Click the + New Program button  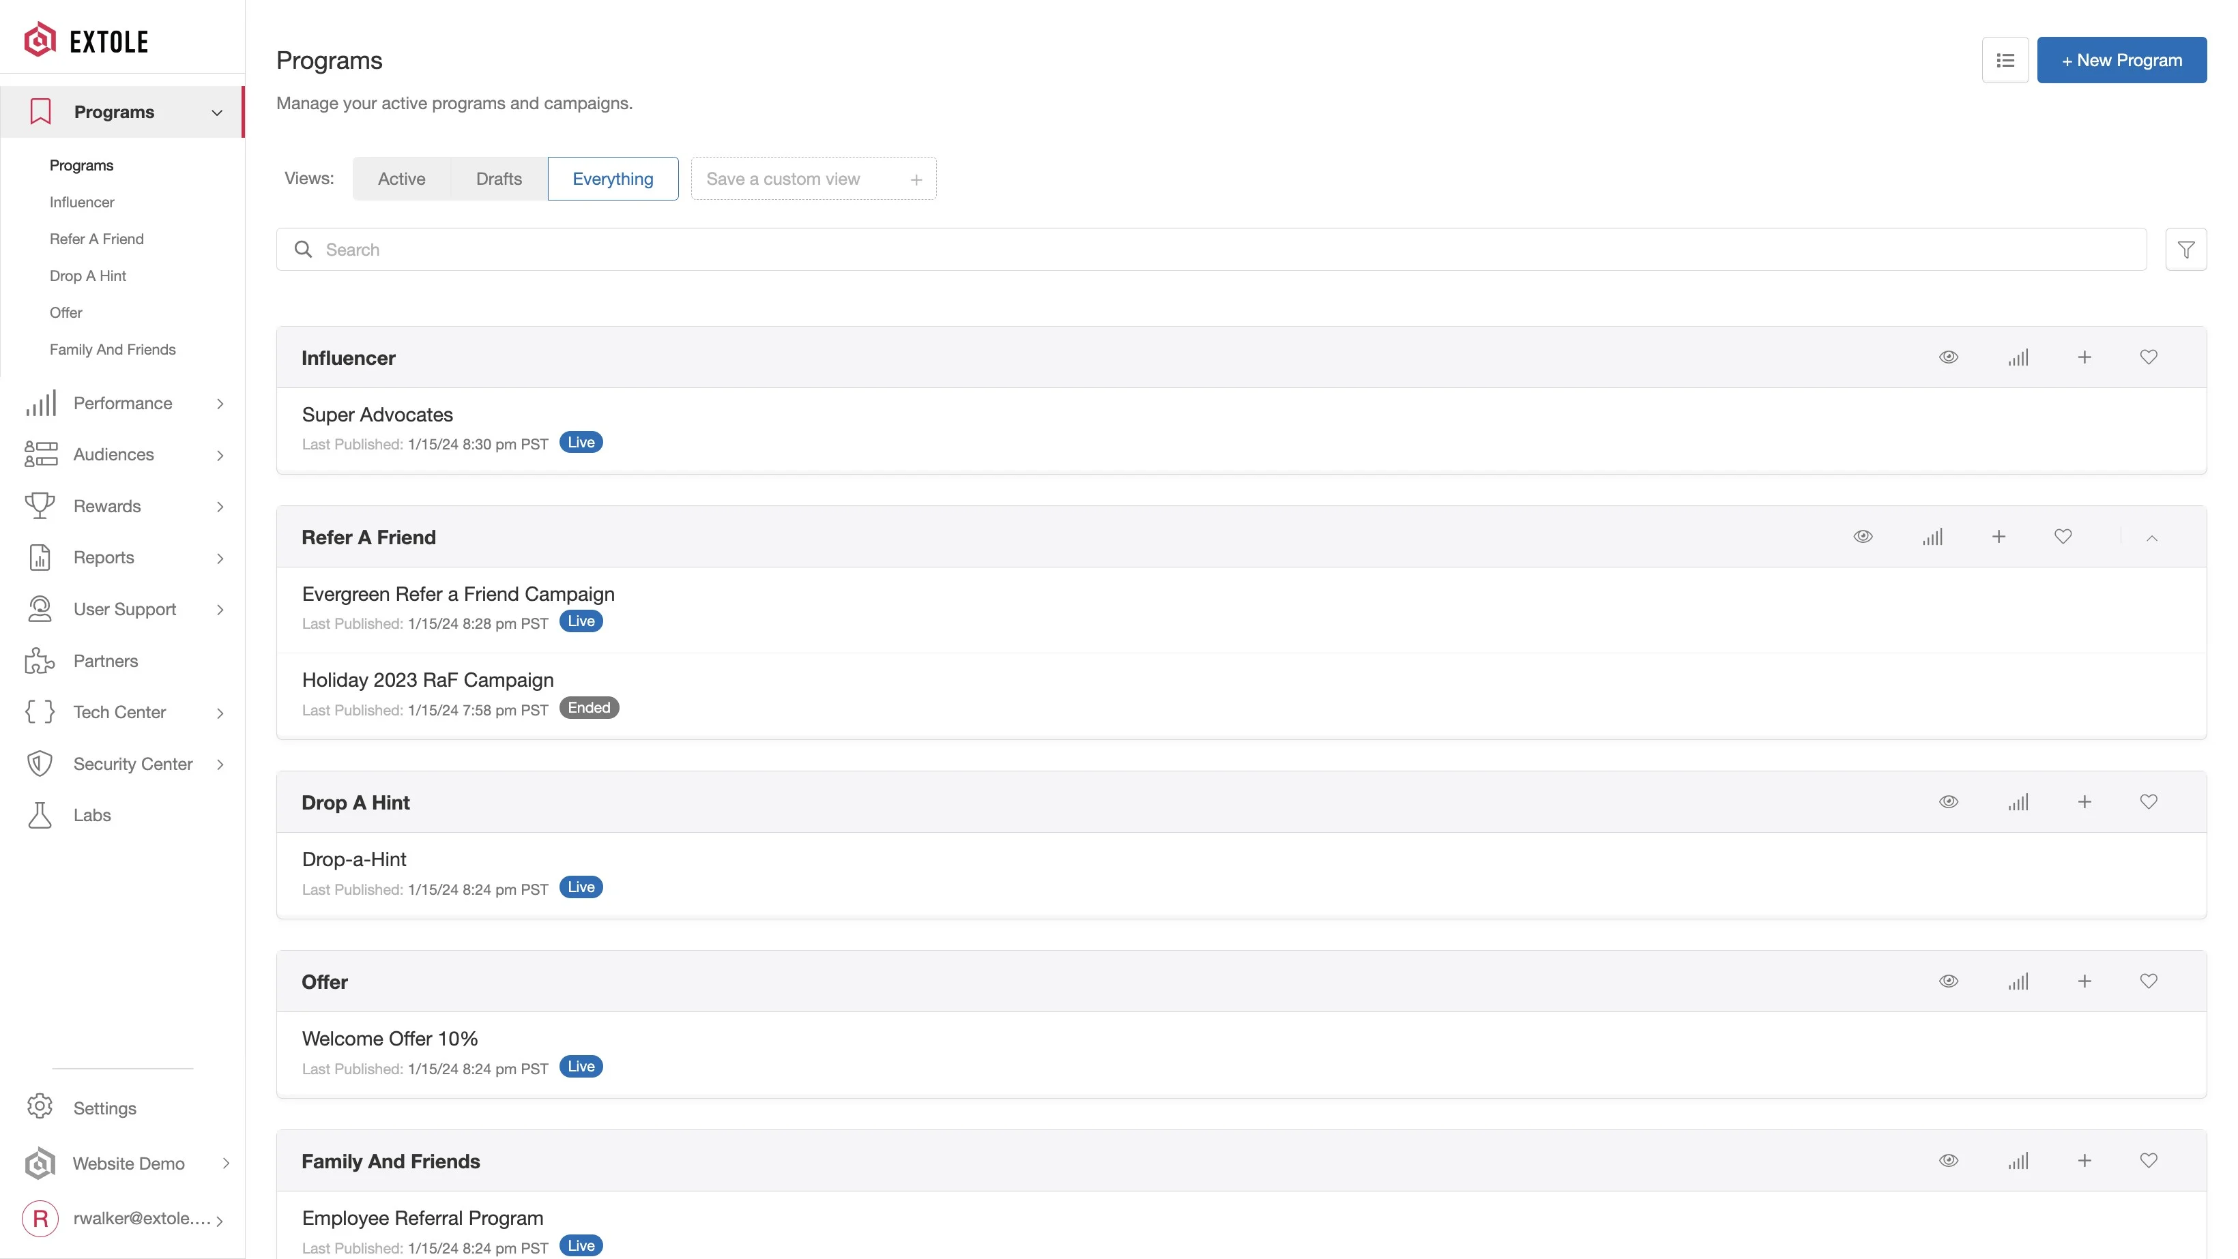click(x=2121, y=60)
